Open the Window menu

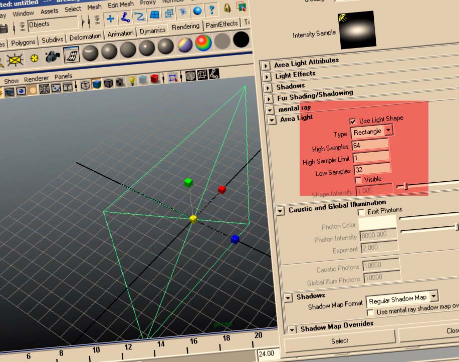point(23,14)
